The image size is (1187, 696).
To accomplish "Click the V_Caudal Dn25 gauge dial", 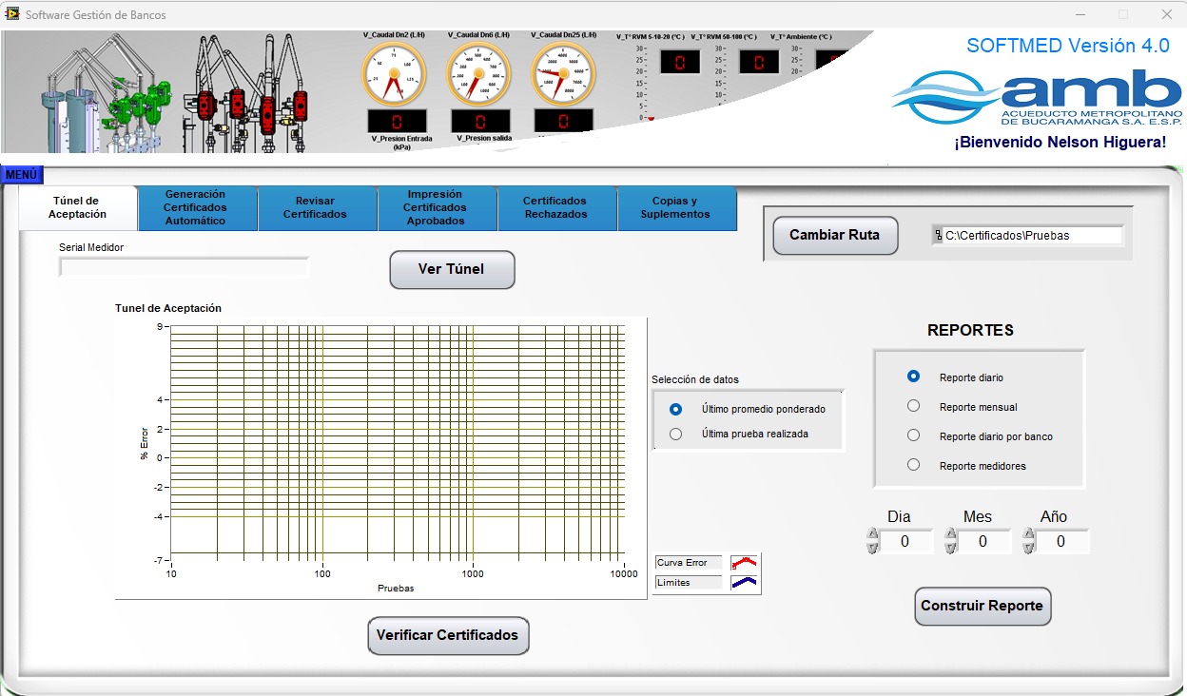I will 563,75.
